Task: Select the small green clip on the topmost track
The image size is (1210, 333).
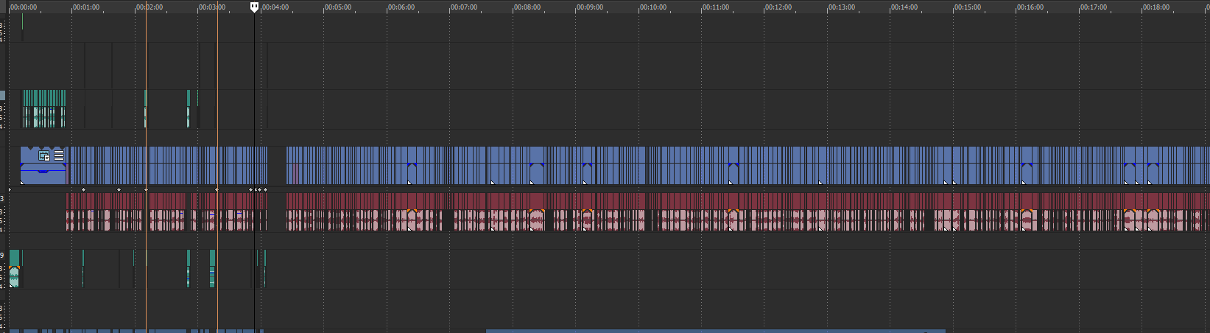Action: tap(22, 22)
